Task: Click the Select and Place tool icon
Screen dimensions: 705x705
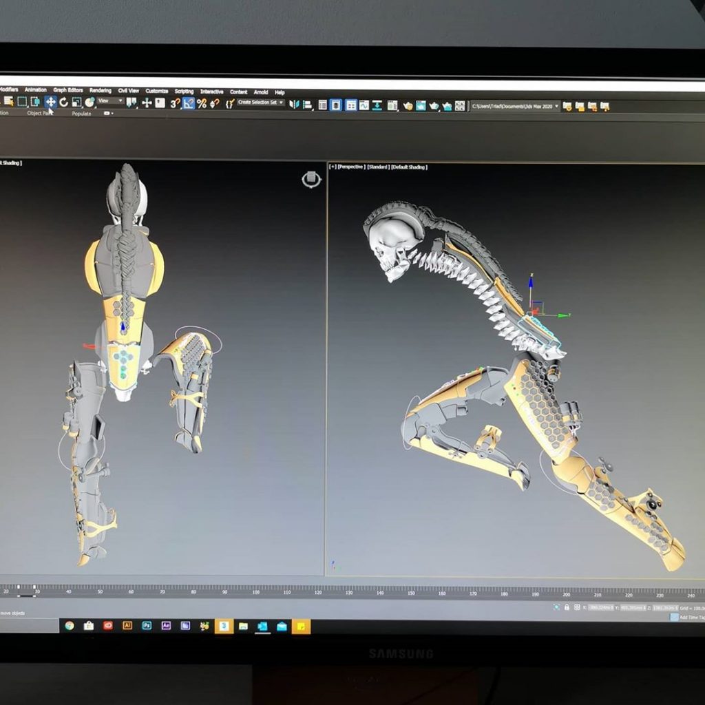Action: pos(90,102)
